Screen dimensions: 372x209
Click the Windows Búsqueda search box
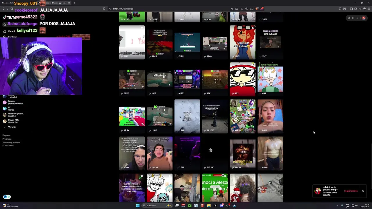[157, 206]
